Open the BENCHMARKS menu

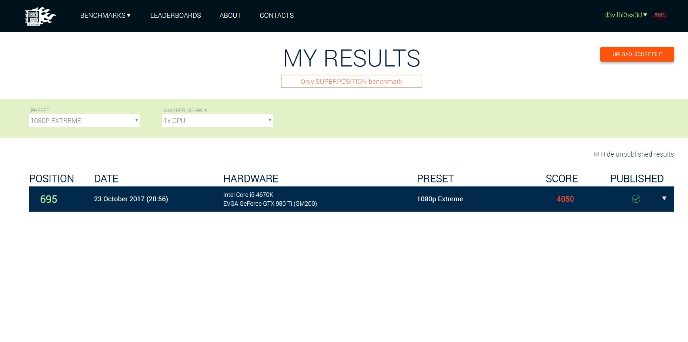(x=106, y=16)
